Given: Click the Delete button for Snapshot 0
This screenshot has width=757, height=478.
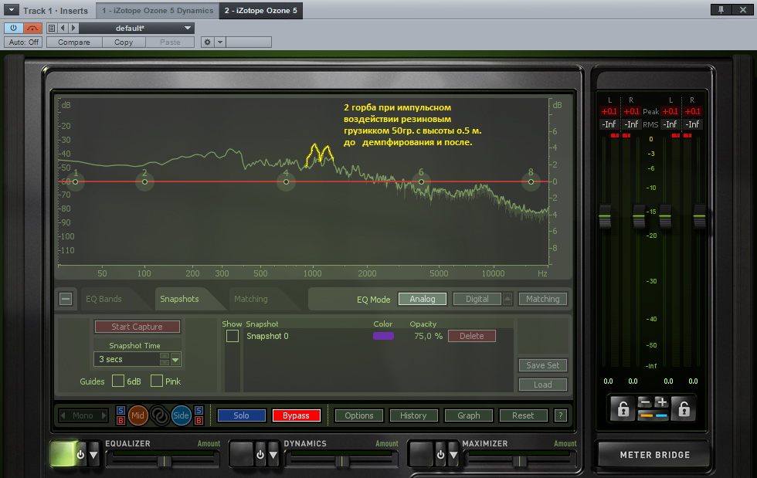Looking at the screenshot, I should point(471,336).
